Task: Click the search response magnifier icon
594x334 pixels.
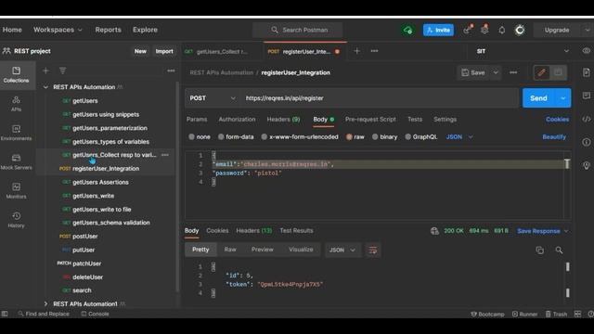Action: click(x=559, y=250)
